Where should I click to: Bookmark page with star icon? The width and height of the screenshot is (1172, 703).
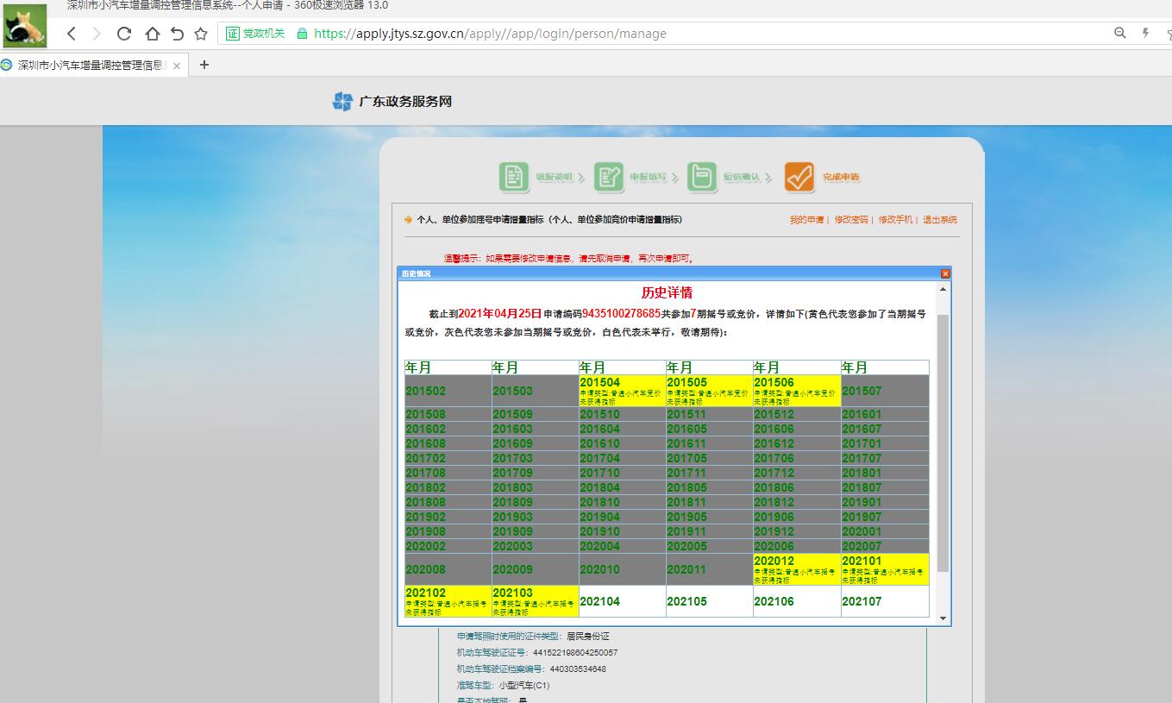[201, 34]
